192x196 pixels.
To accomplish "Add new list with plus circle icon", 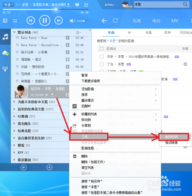I will pos(24,168).
